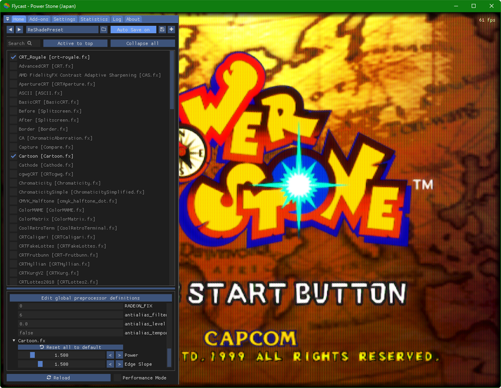
Task: Select Chromaticity [Chromaticity.fx] row
Action: pyautogui.click(x=59, y=183)
